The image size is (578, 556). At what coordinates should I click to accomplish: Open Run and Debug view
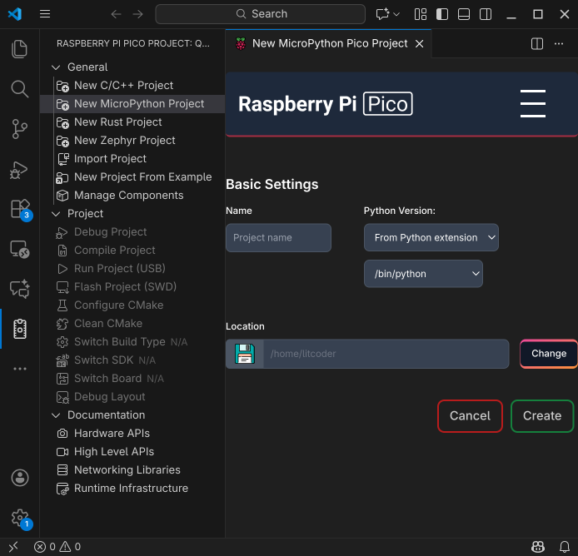tap(20, 169)
